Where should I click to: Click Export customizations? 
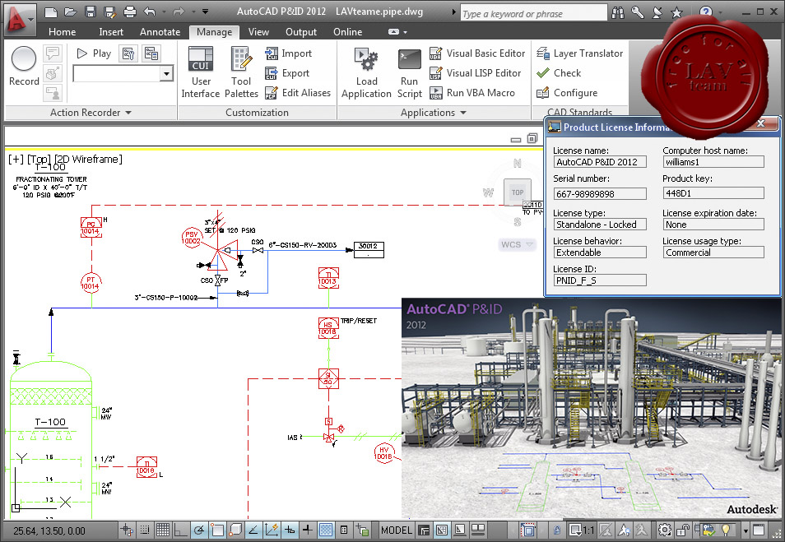pyautogui.click(x=288, y=73)
